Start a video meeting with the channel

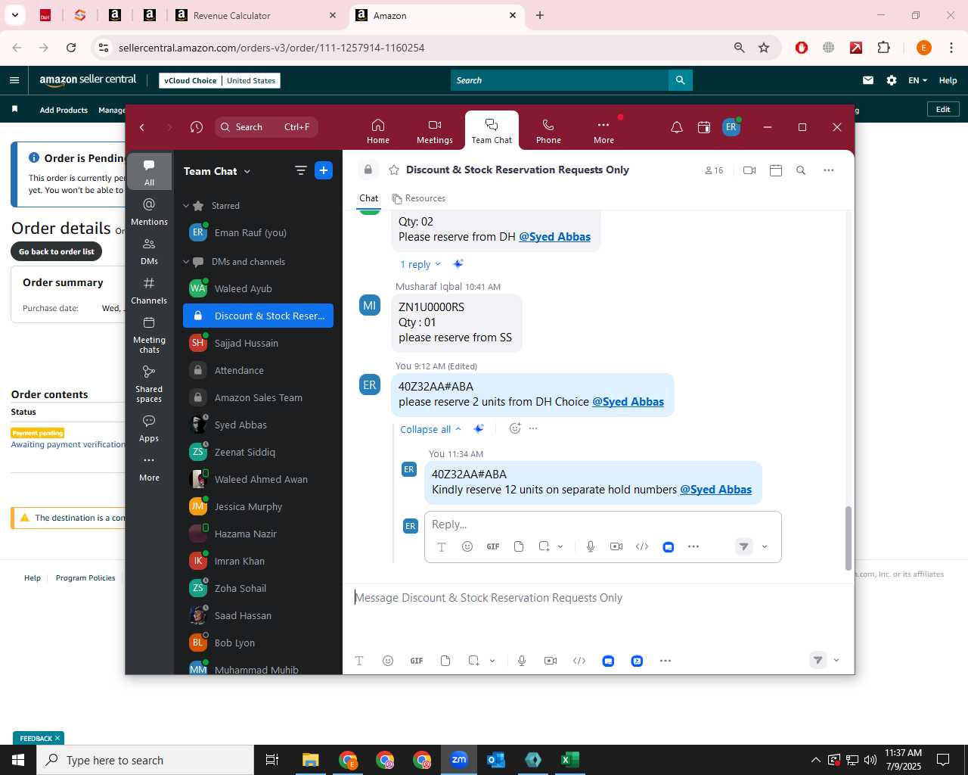[749, 170]
